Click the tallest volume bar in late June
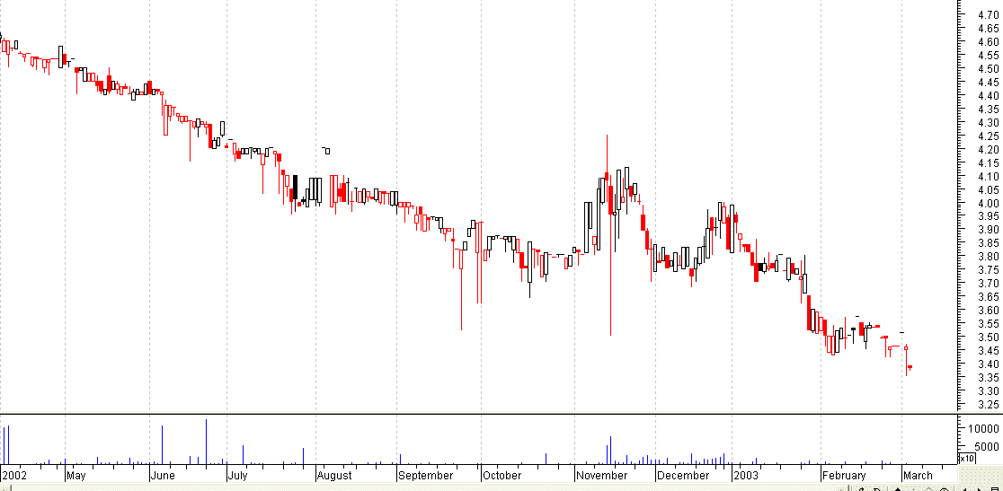 point(207,442)
